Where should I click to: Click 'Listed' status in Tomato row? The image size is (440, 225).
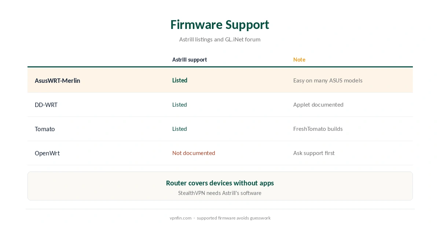point(180,129)
